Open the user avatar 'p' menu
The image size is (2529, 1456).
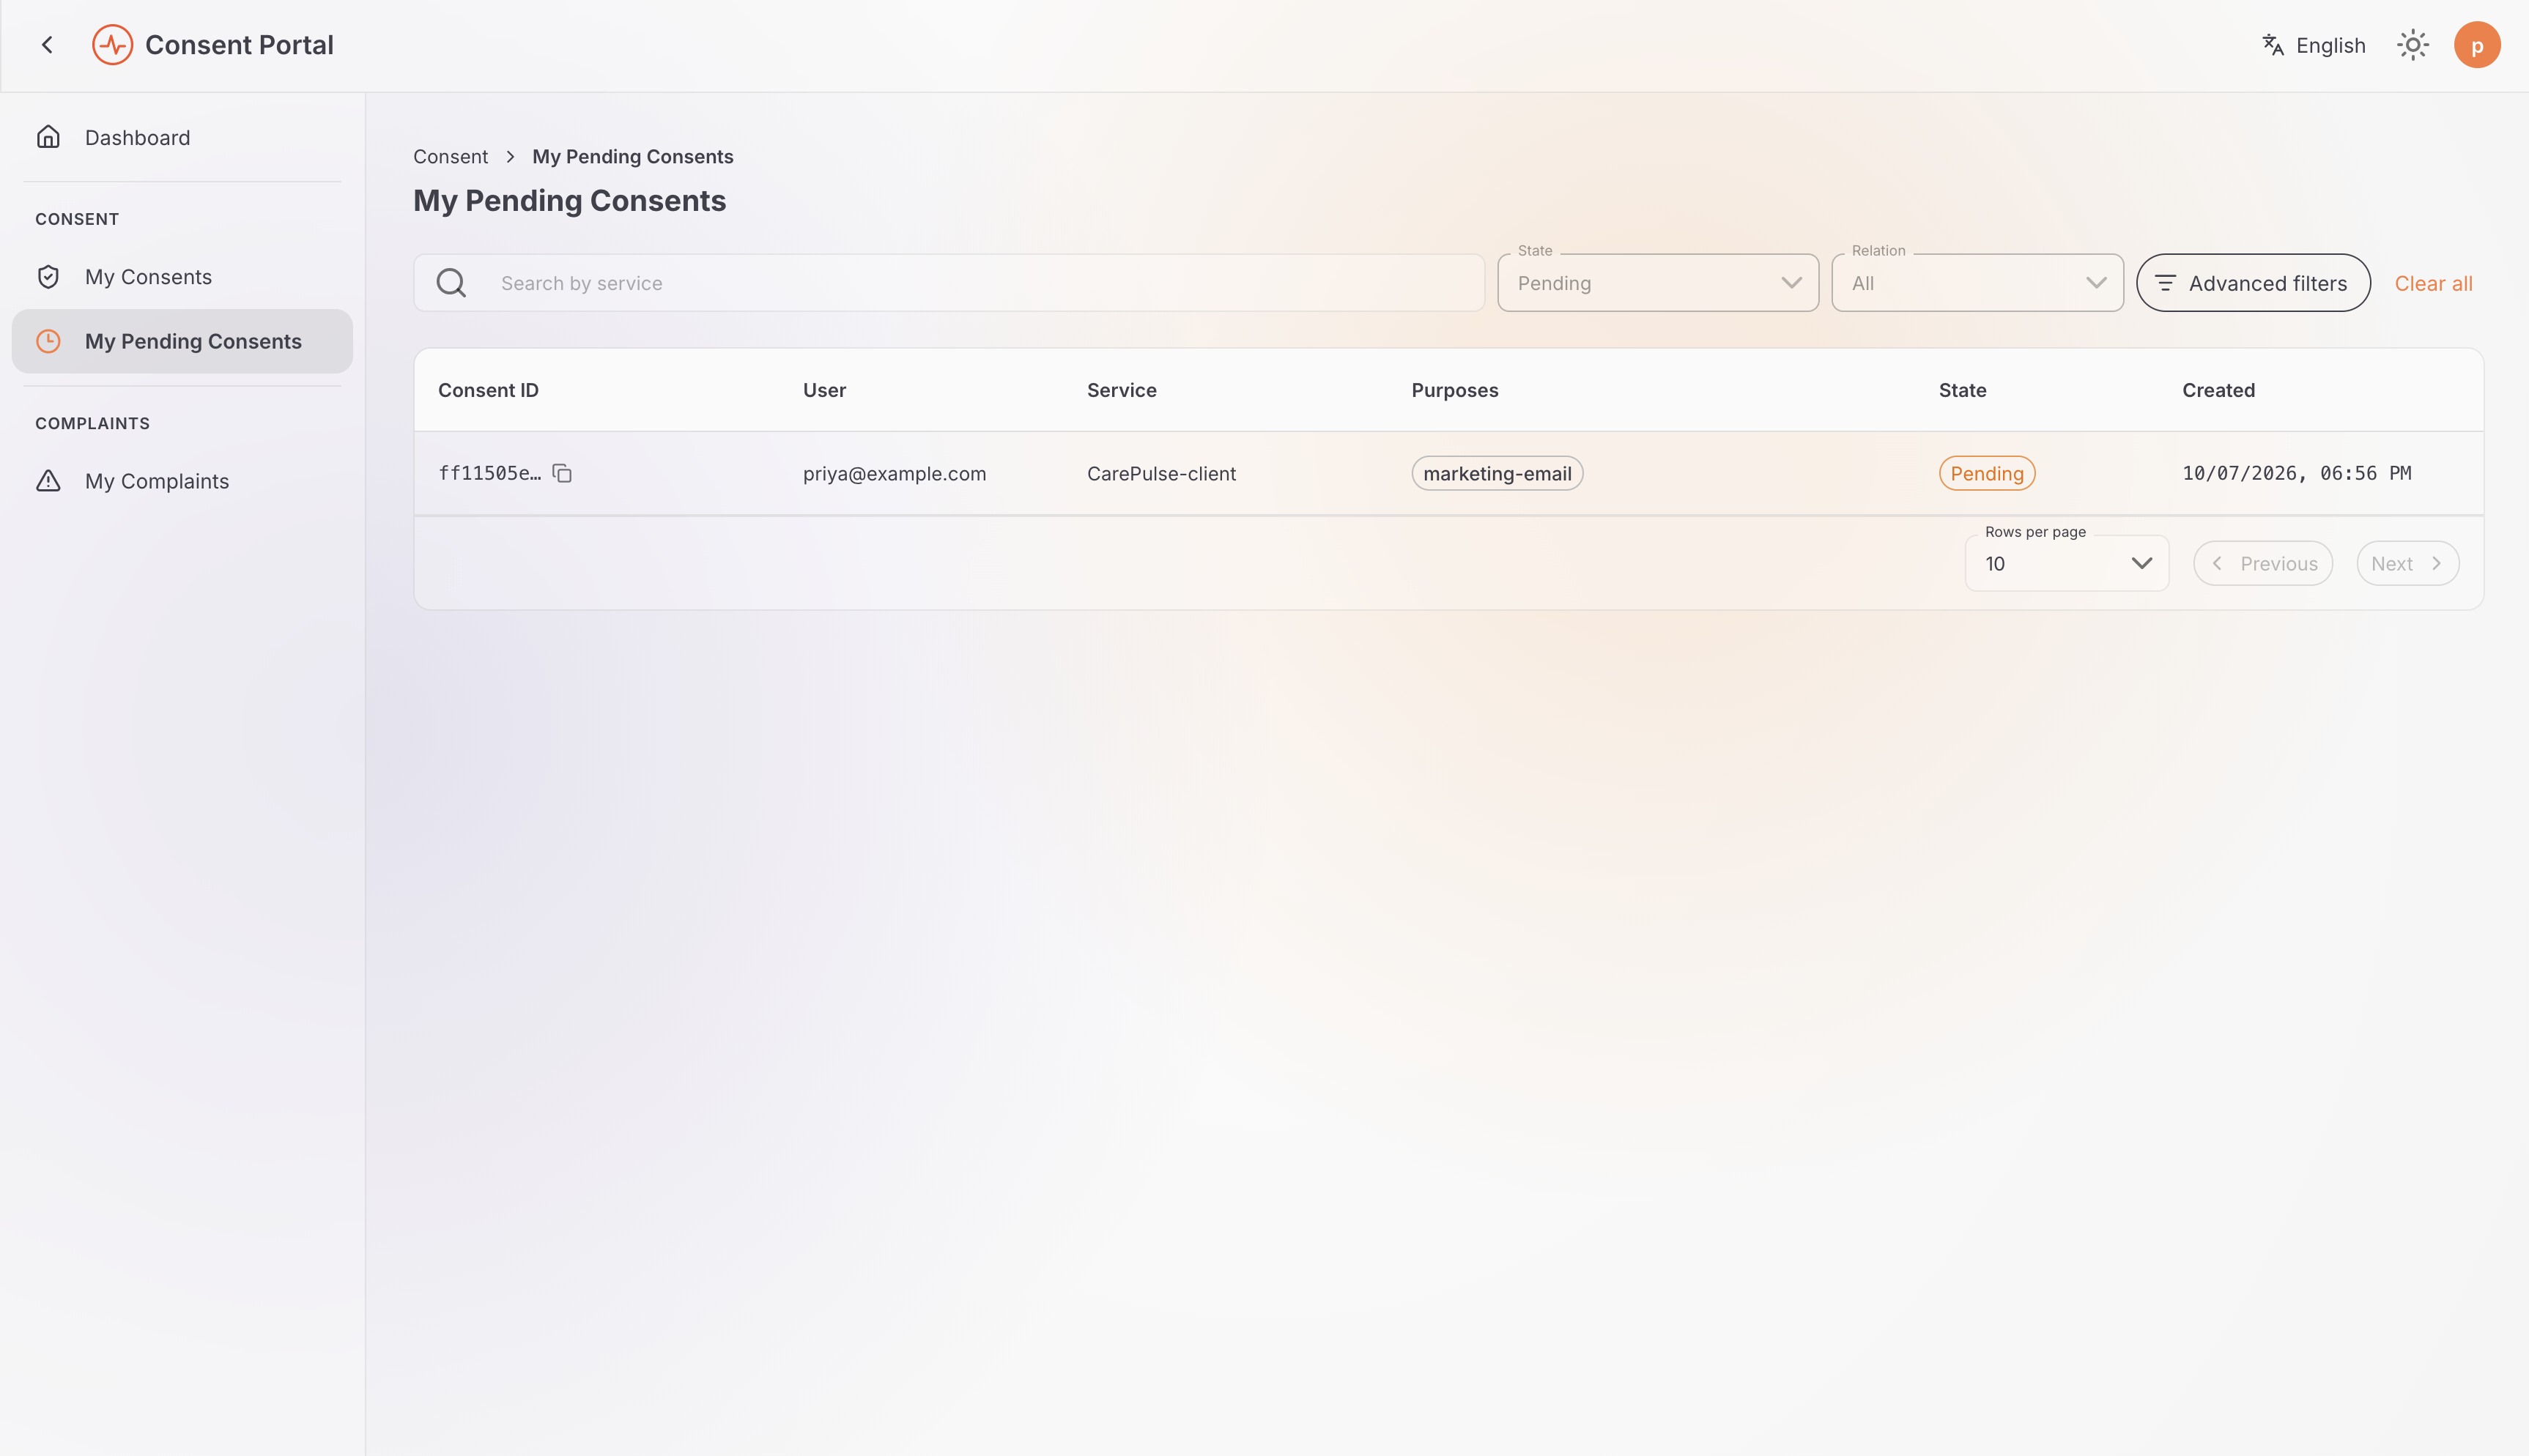2476,45
